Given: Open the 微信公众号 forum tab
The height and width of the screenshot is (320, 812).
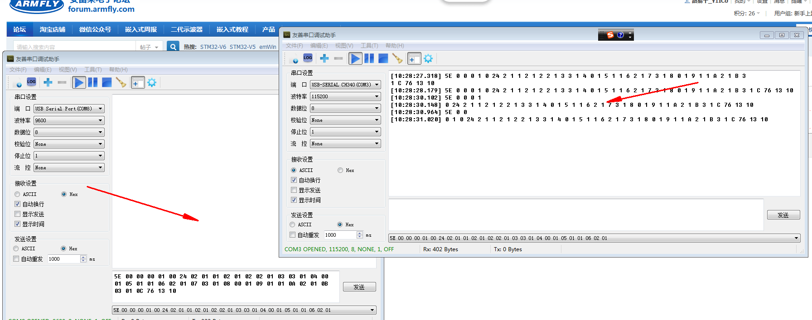Looking at the screenshot, I should pos(95,29).
